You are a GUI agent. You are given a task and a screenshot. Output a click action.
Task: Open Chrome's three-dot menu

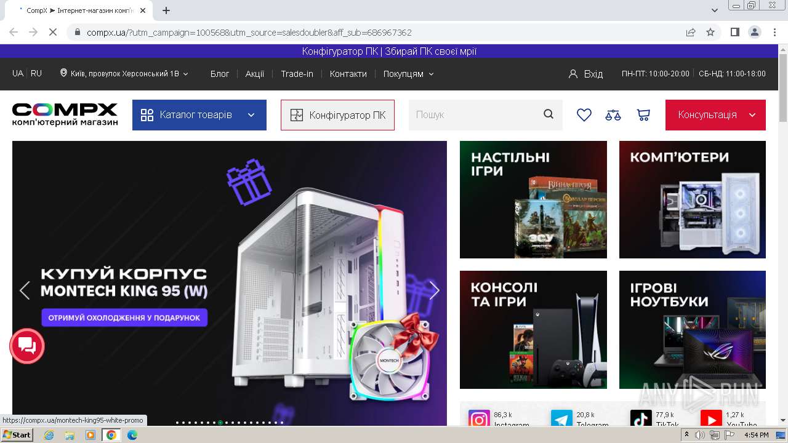774,32
